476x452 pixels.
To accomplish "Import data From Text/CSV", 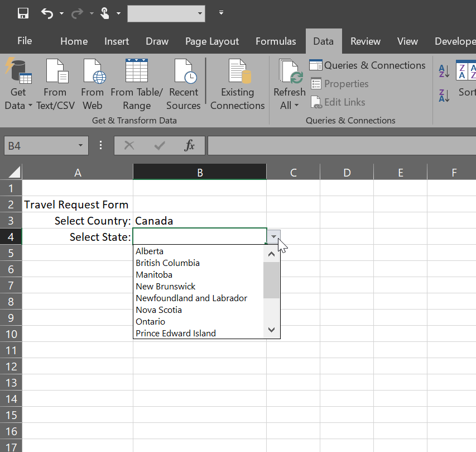I will click(55, 84).
